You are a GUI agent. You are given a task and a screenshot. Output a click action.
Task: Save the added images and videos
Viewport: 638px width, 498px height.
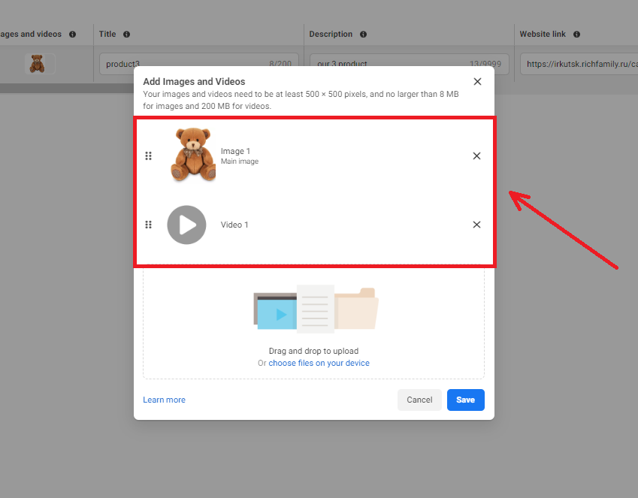point(465,400)
